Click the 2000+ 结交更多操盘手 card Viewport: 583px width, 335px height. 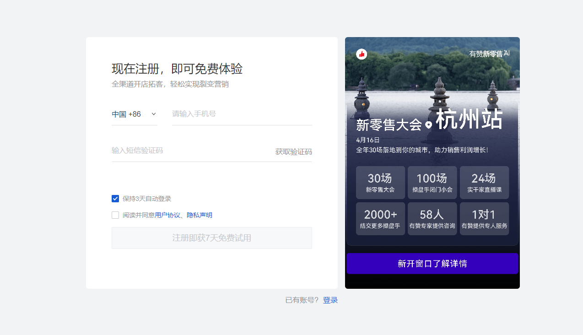[x=380, y=219]
